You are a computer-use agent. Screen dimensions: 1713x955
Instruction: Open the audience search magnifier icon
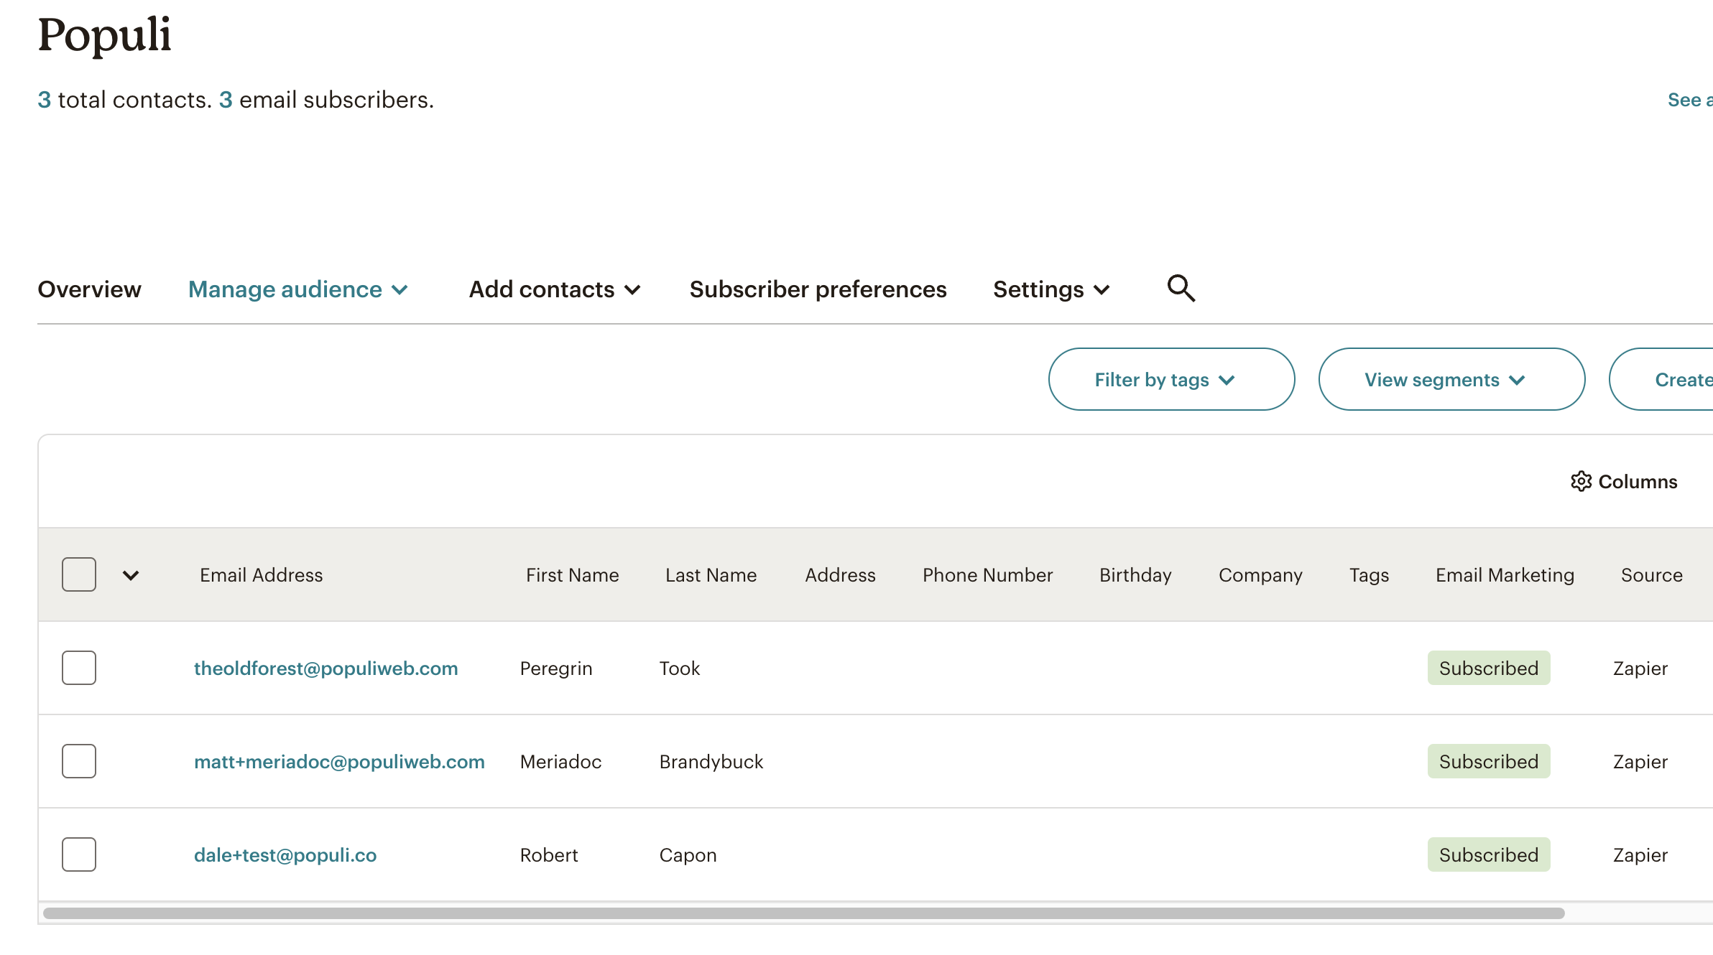(1181, 289)
